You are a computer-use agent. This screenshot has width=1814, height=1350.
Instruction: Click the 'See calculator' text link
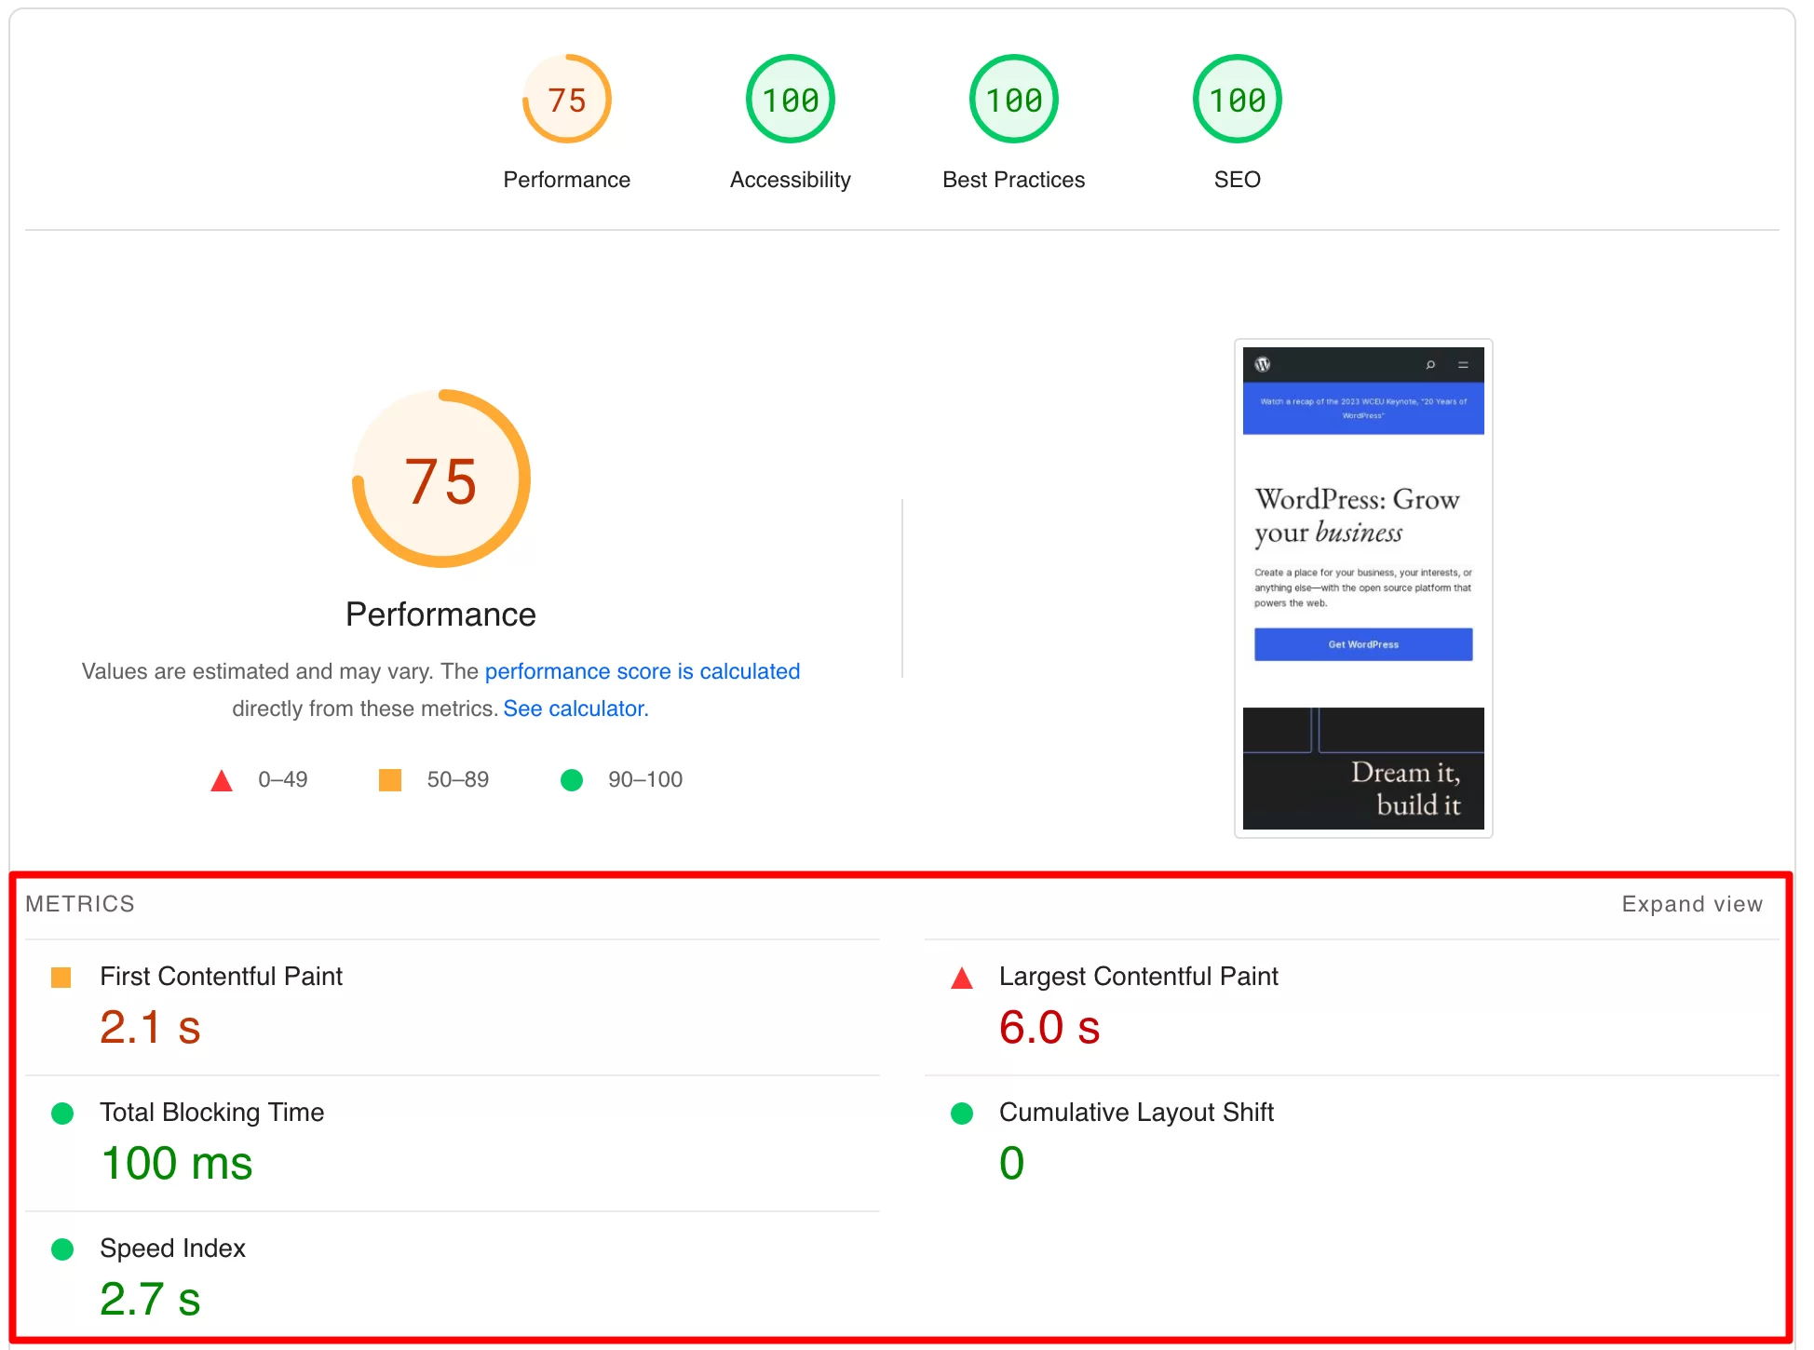coord(575,709)
